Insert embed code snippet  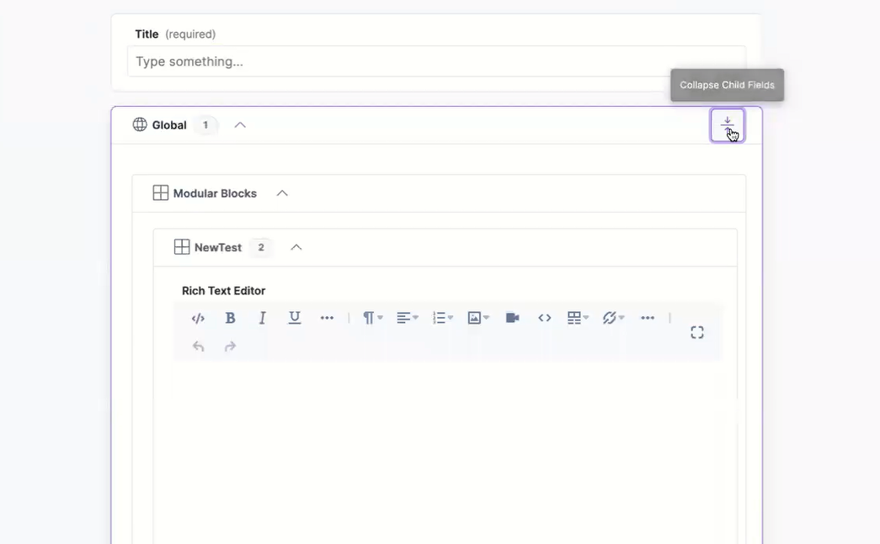pyautogui.click(x=544, y=318)
